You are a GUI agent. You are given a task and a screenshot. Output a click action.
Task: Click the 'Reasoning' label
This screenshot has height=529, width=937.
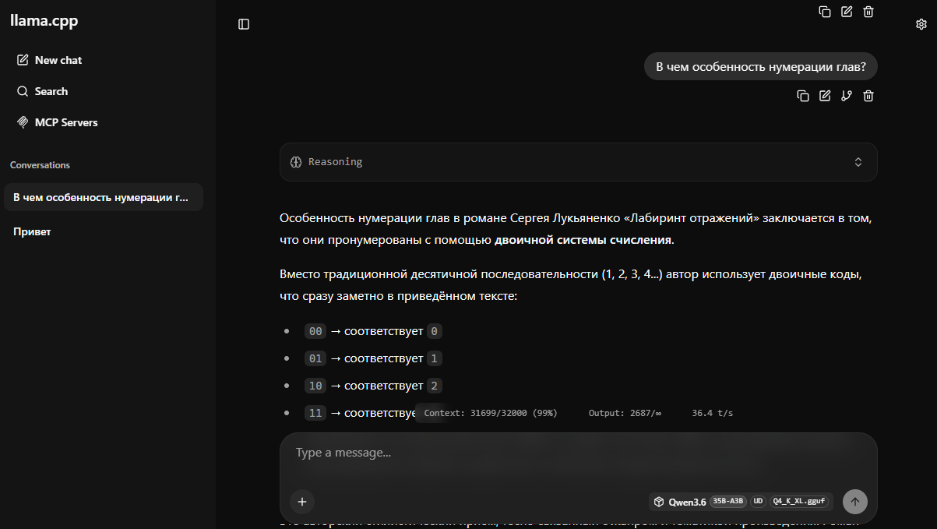(x=336, y=162)
